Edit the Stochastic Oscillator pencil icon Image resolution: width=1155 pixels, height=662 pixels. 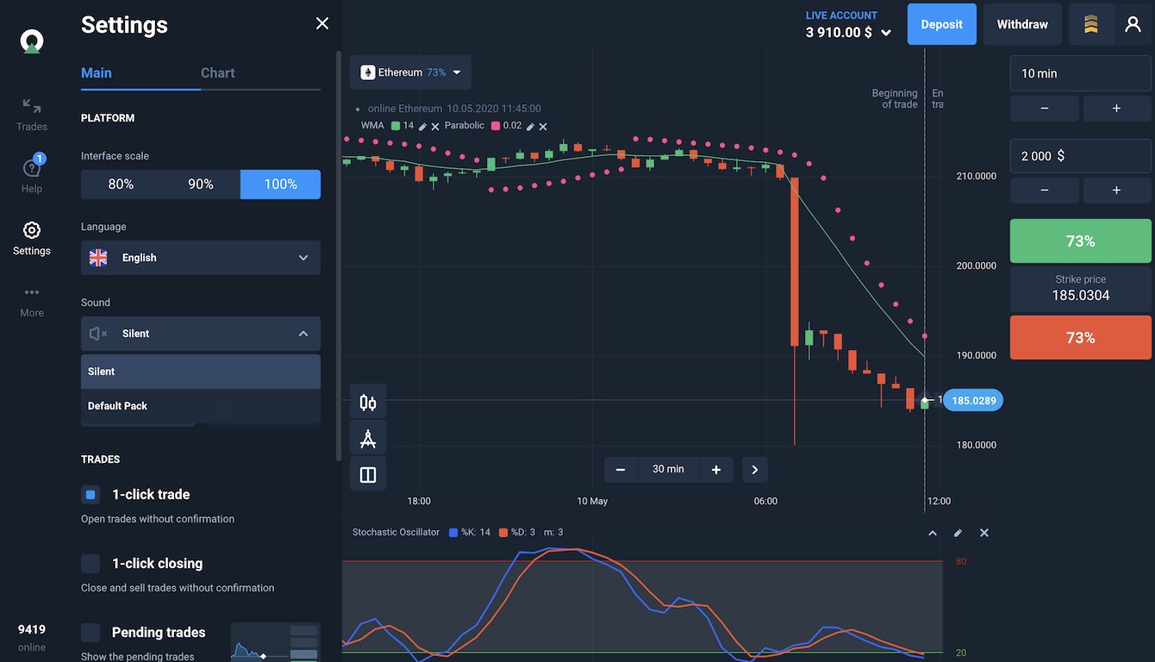[x=958, y=533]
